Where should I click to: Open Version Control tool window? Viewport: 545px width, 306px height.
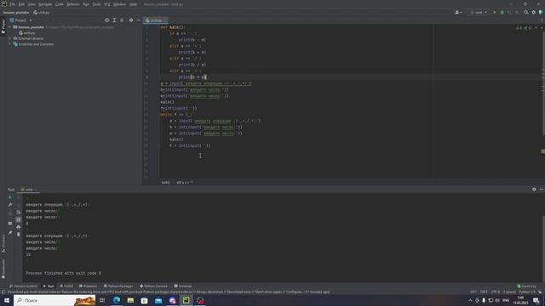[23, 286]
